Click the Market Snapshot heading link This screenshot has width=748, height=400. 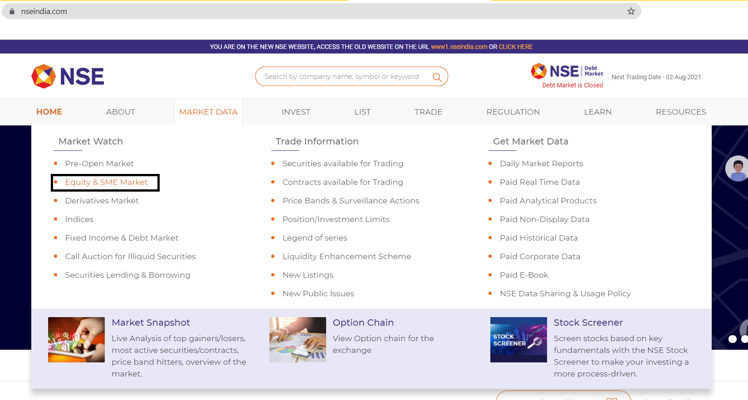[151, 323]
